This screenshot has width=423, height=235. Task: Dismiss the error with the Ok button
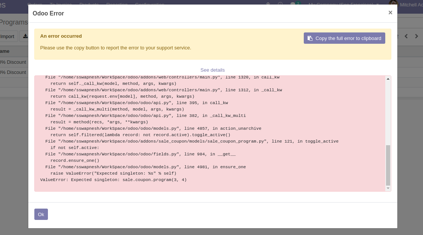click(x=41, y=214)
